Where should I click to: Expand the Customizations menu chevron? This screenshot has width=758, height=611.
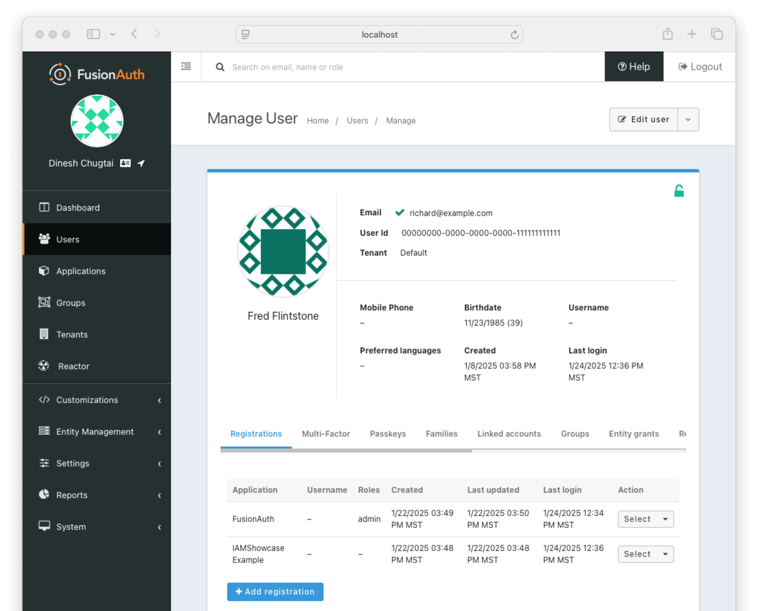[x=160, y=401]
